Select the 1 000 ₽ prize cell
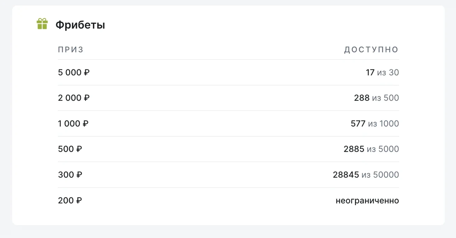This screenshot has width=456, height=238. tap(73, 124)
